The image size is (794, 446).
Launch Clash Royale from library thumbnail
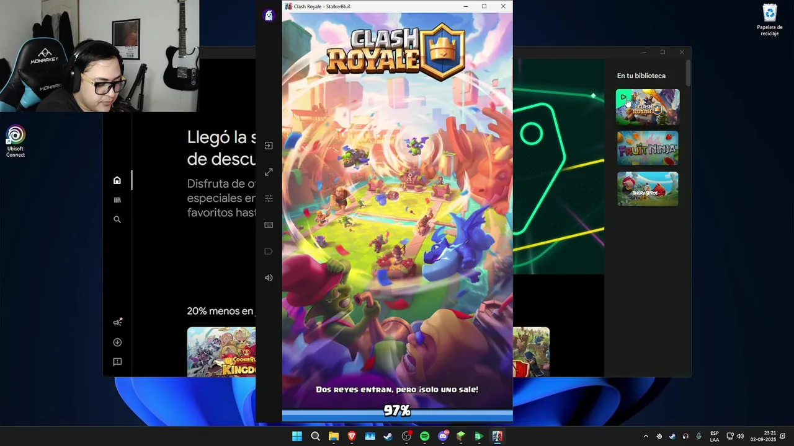(x=648, y=107)
